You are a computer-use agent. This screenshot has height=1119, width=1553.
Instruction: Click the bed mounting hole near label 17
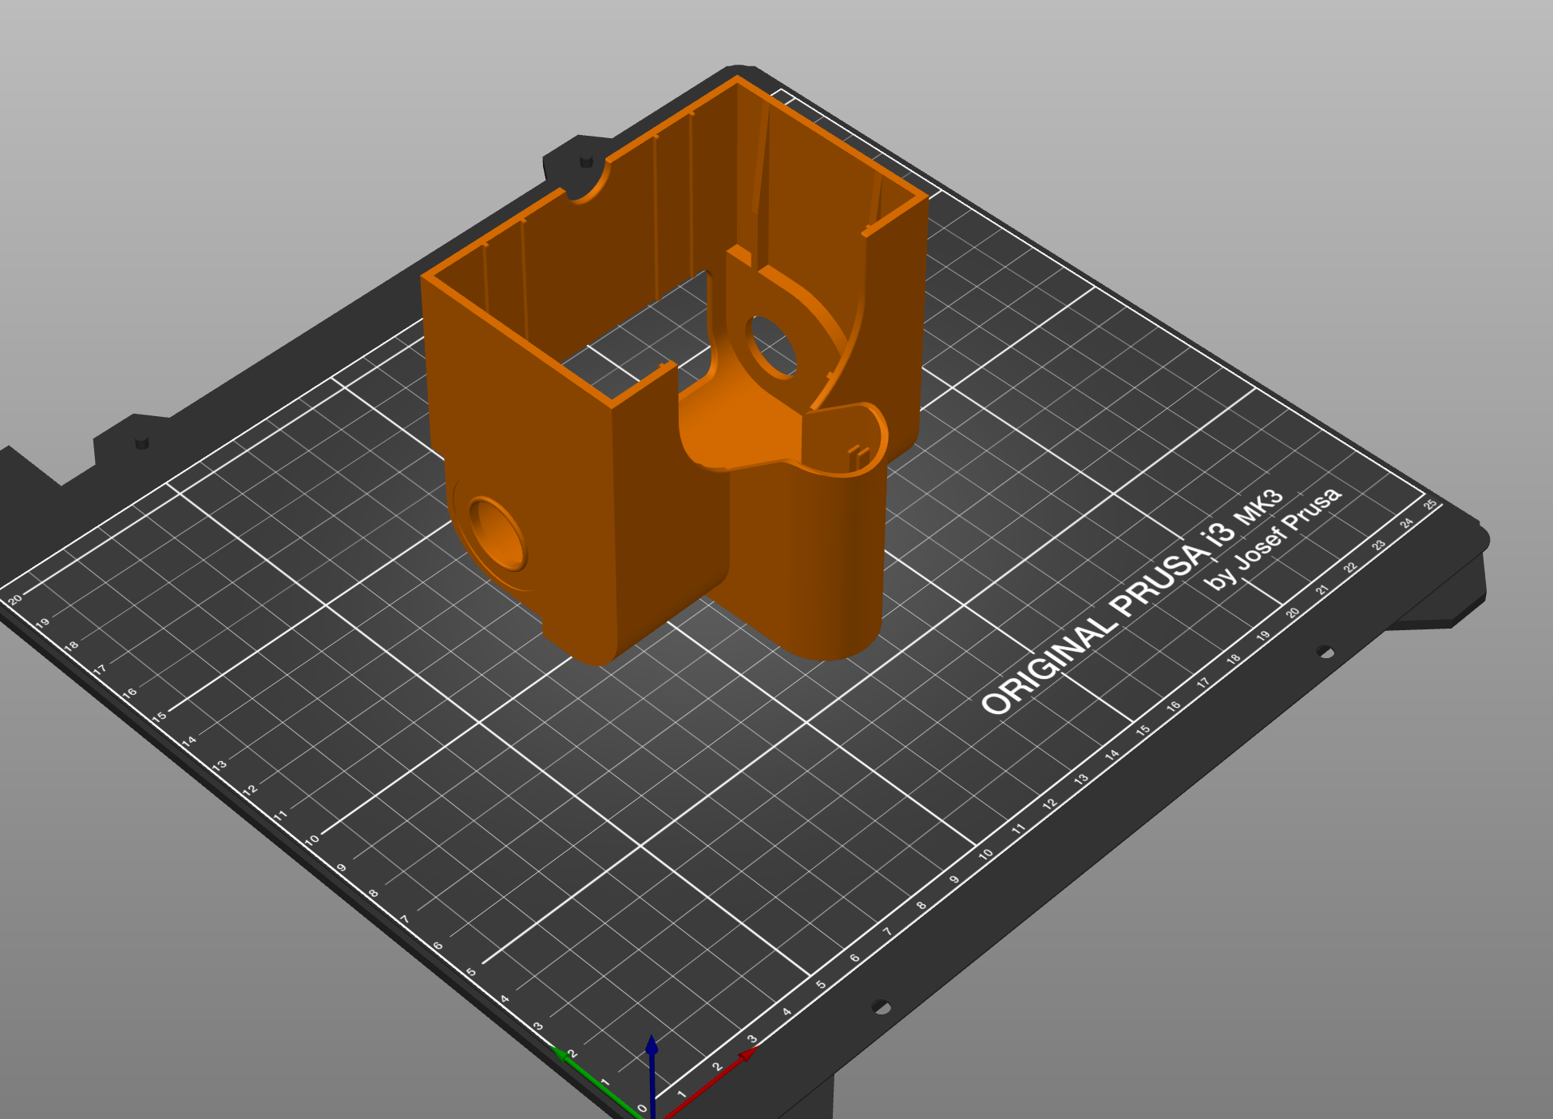tap(1325, 653)
